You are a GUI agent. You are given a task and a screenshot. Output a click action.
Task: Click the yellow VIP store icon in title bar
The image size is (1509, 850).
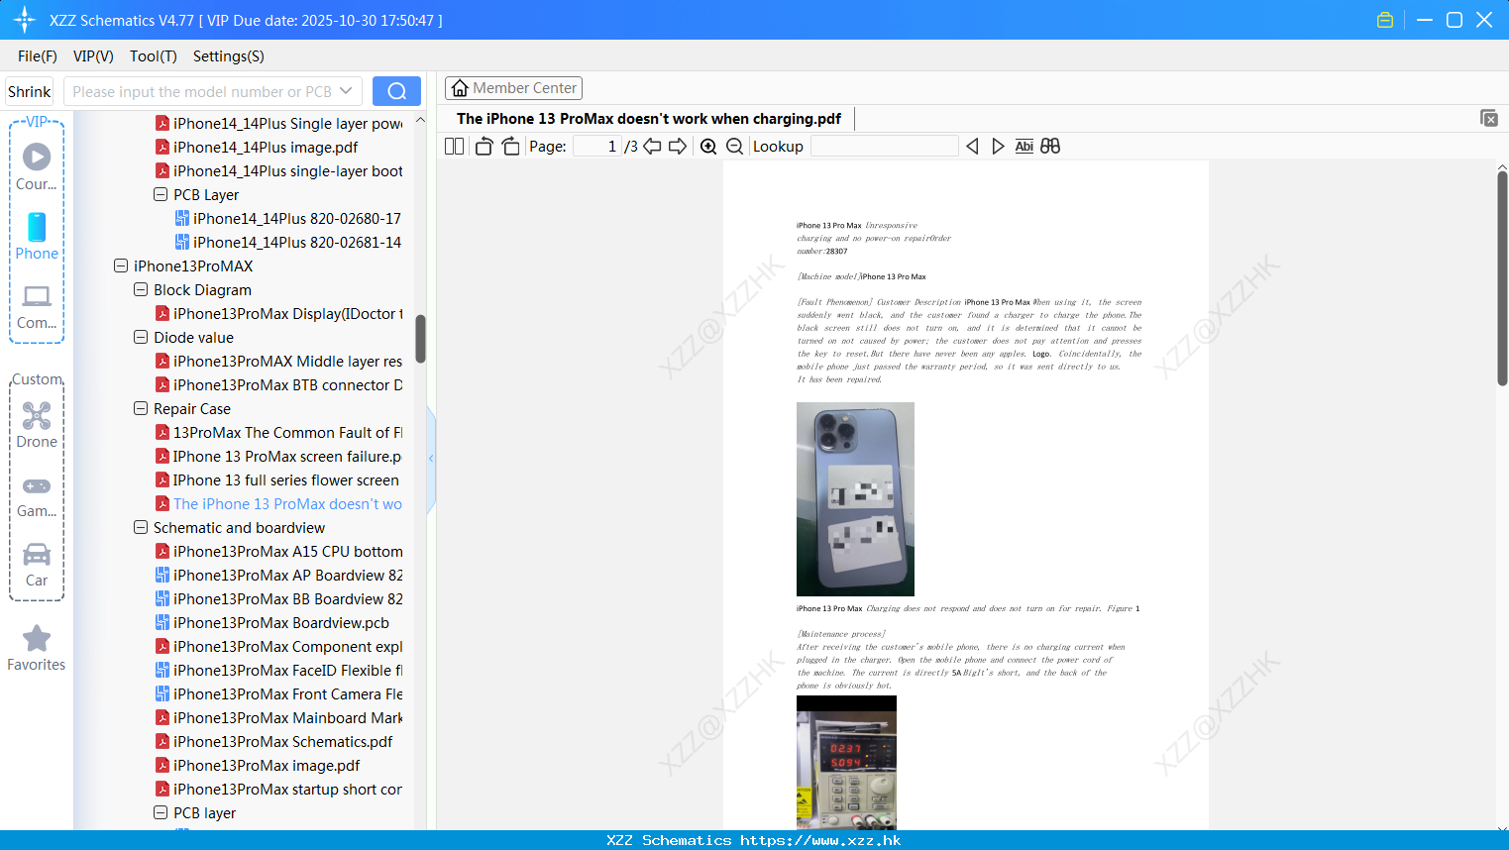(1385, 20)
